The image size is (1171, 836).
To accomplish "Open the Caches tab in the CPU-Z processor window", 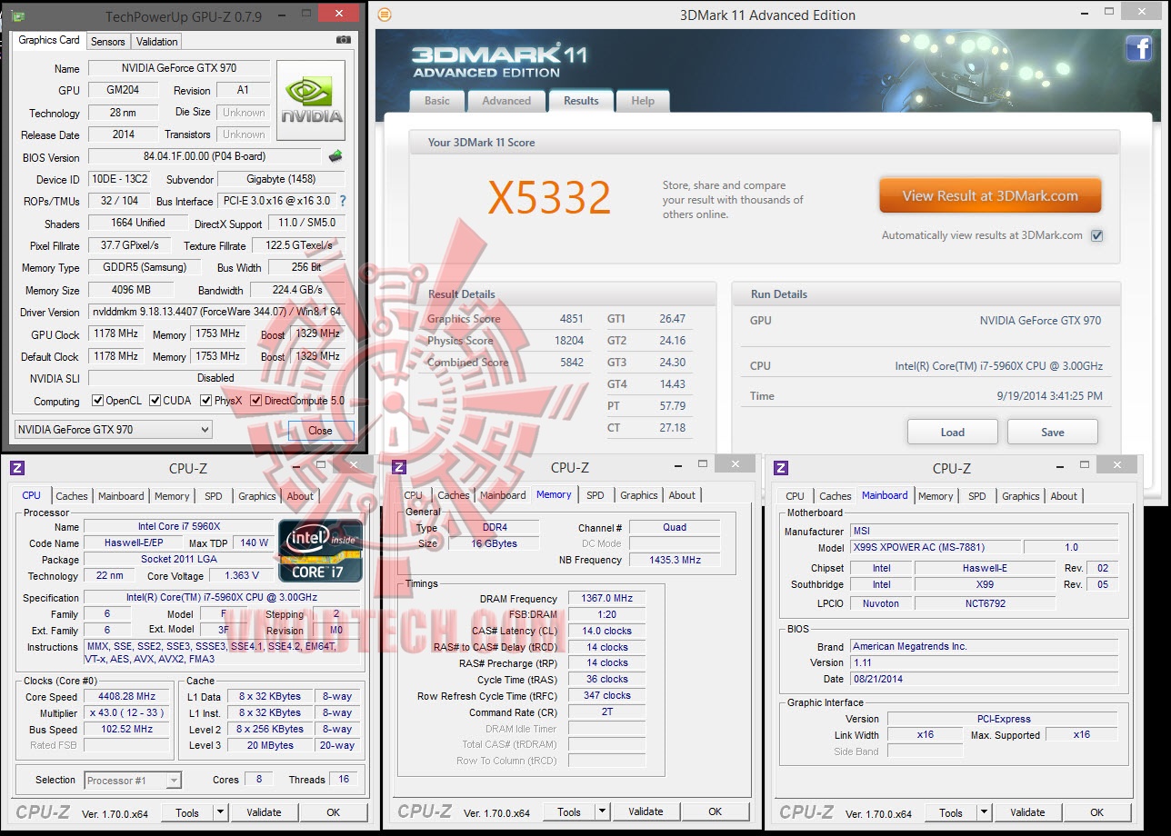I will click(x=72, y=496).
